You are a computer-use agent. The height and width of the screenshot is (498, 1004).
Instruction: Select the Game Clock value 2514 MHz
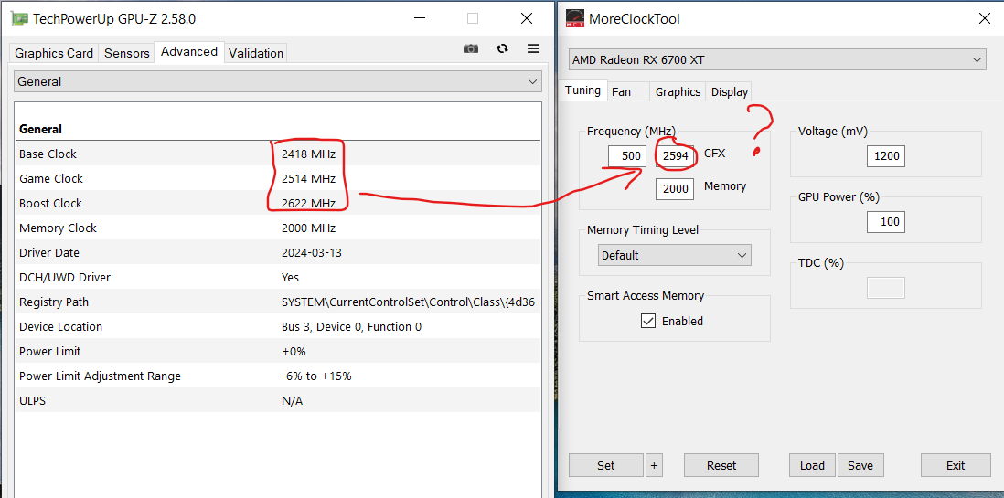click(x=308, y=178)
